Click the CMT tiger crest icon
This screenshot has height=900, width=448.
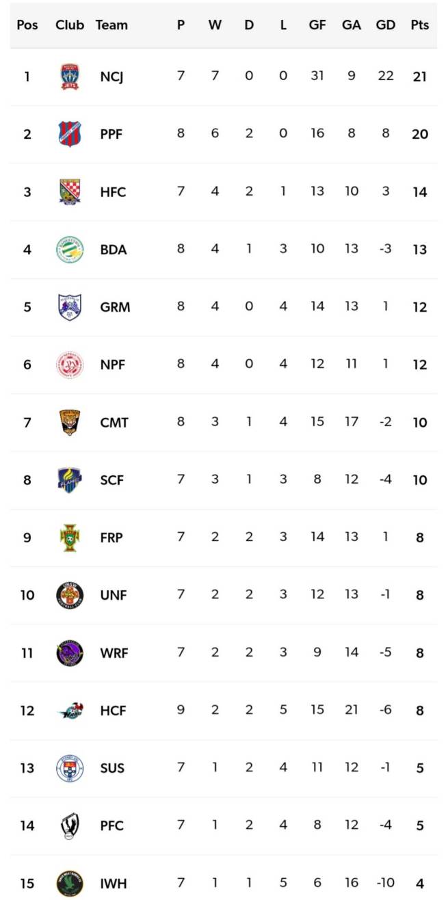70,423
